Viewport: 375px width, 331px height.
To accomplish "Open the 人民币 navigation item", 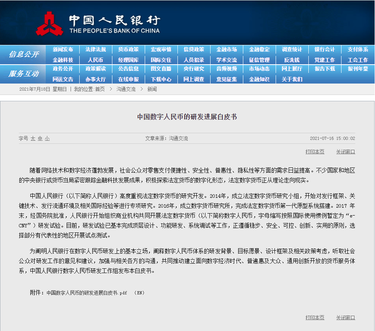I will (x=95, y=60).
